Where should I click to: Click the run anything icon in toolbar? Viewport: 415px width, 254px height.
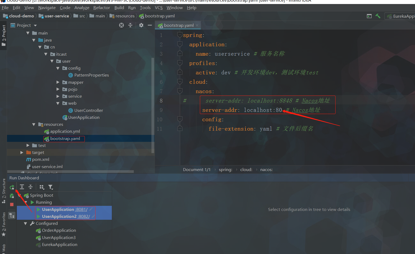[x=369, y=16]
